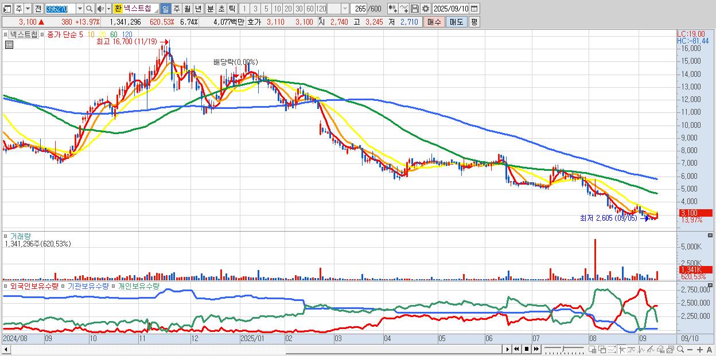Toggle the 개인보유수량 indicator marker

114,285
